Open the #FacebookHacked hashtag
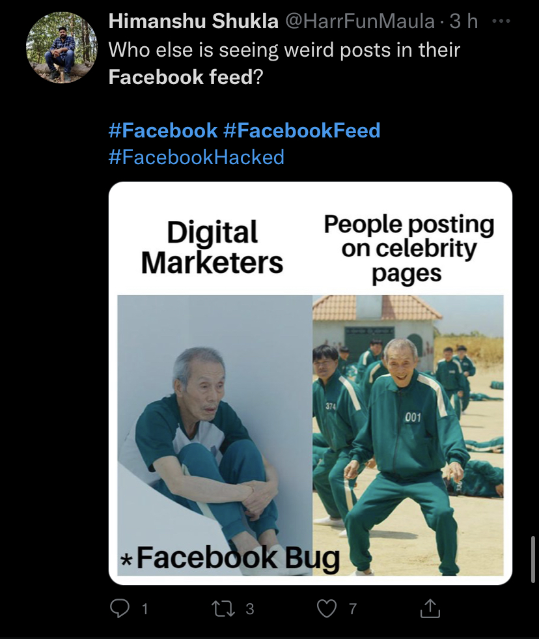The width and height of the screenshot is (539, 639). [x=196, y=157]
